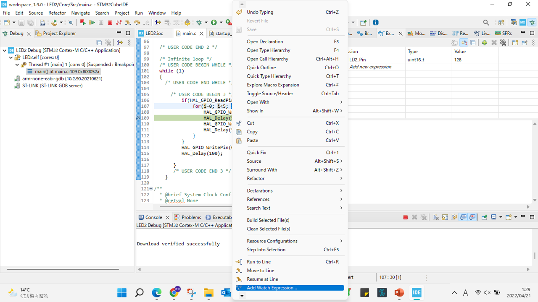Open the Open Console dropdown arrow
This screenshot has height=302, width=538.
pos(515,217)
